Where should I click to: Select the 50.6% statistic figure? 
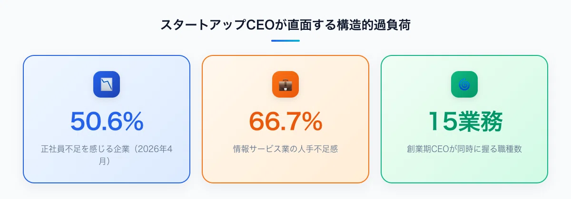click(107, 121)
